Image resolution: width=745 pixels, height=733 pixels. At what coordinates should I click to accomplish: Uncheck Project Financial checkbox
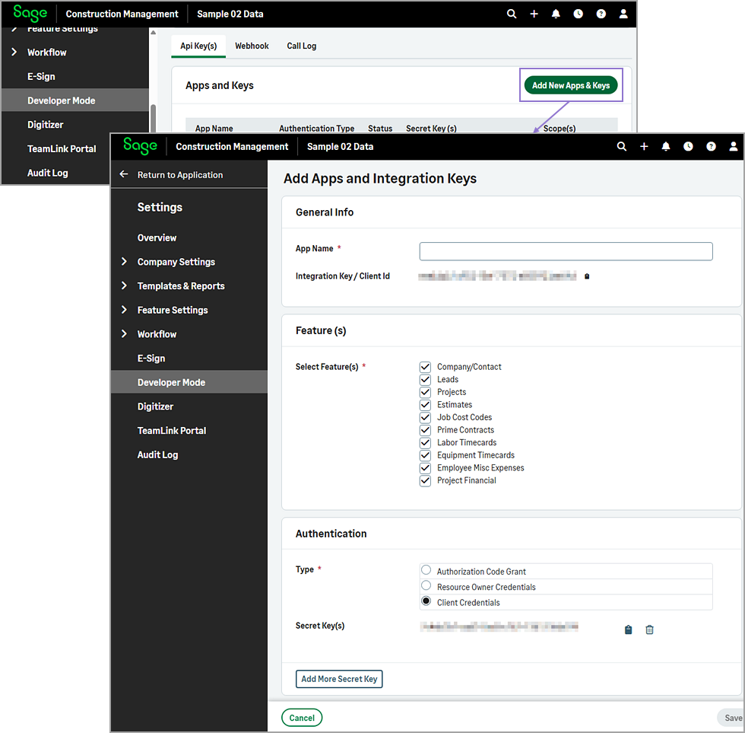coord(425,480)
